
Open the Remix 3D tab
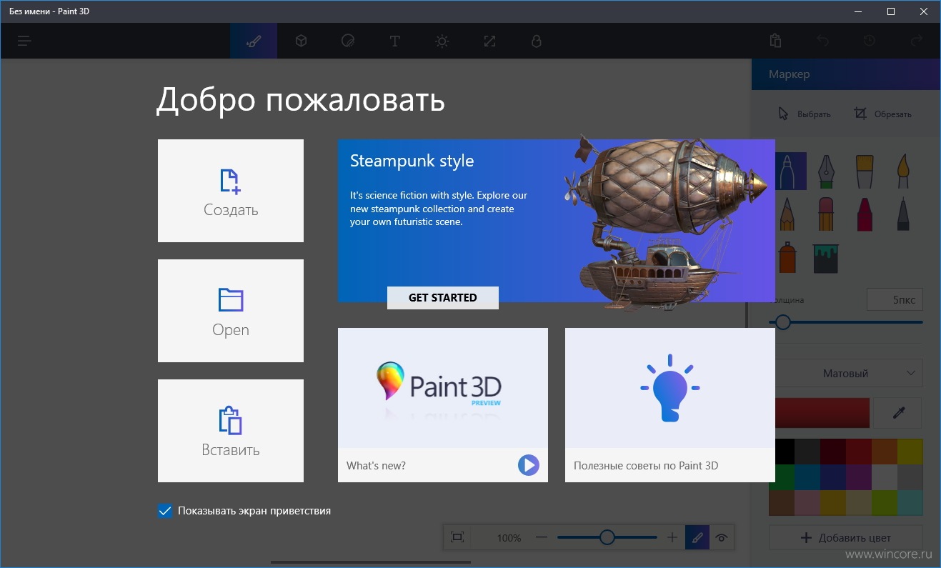click(x=537, y=41)
